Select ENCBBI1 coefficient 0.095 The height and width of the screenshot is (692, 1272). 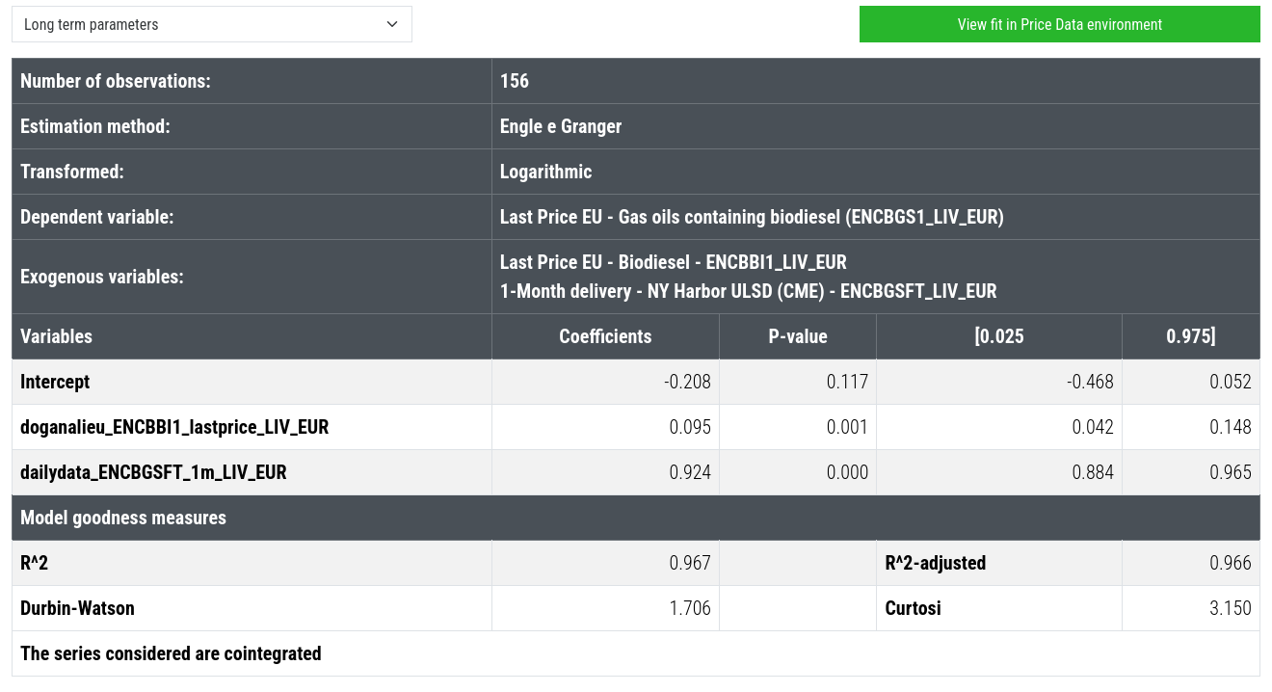[x=690, y=427]
